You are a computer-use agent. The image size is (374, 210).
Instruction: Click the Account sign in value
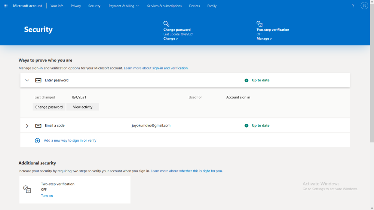coord(238,97)
